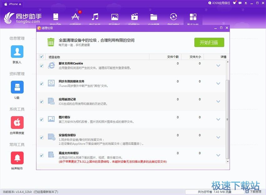Open the more functions grid icon
266x195 pixels.
pos(193,17)
